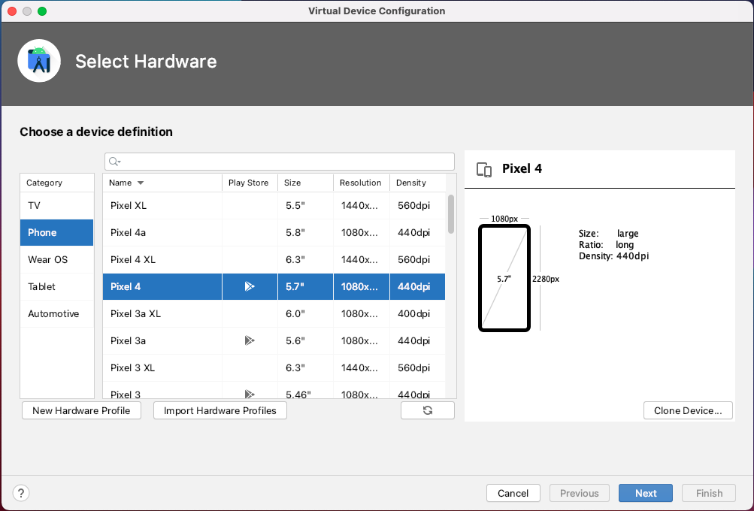Select the Pixel 4 XL row
The height and width of the screenshot is (511, 754).
274,259
